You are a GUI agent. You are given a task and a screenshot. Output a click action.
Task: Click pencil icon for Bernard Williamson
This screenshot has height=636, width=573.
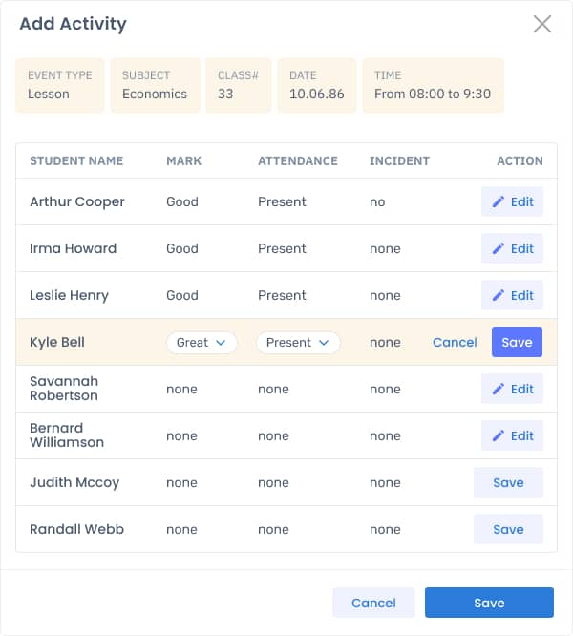[x=498, y=435]
